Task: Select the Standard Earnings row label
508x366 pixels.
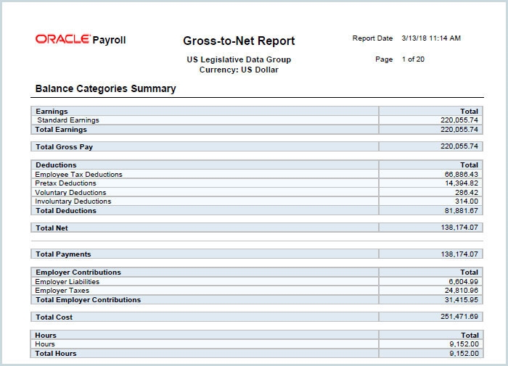Action: coord(68,120)
